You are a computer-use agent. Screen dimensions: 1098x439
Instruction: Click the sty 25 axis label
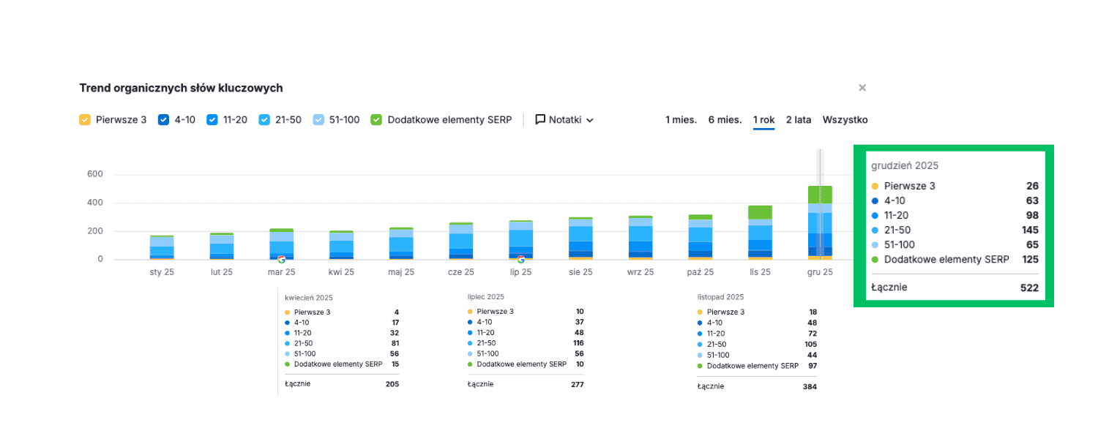(x=162, y=272)
